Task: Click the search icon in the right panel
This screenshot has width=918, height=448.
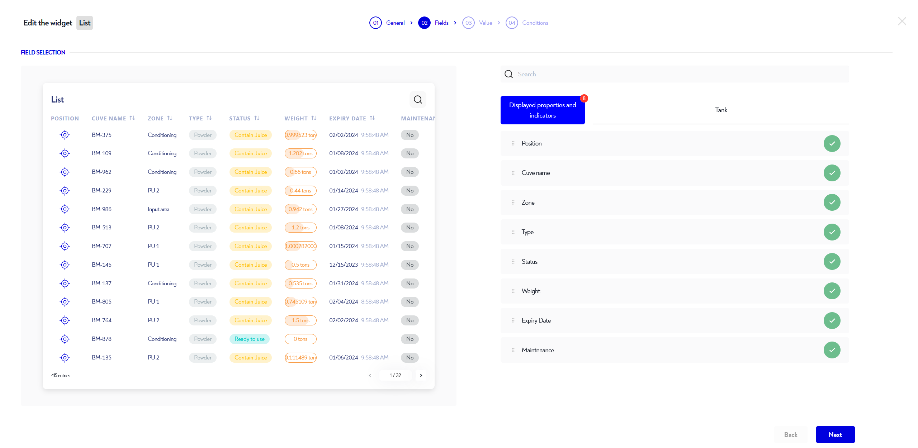Action: (509, 74)
